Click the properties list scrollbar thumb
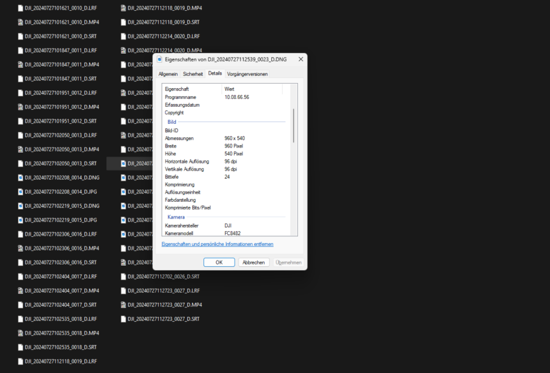The width and height of the screenshot is (550, 373). coord(294,125)
